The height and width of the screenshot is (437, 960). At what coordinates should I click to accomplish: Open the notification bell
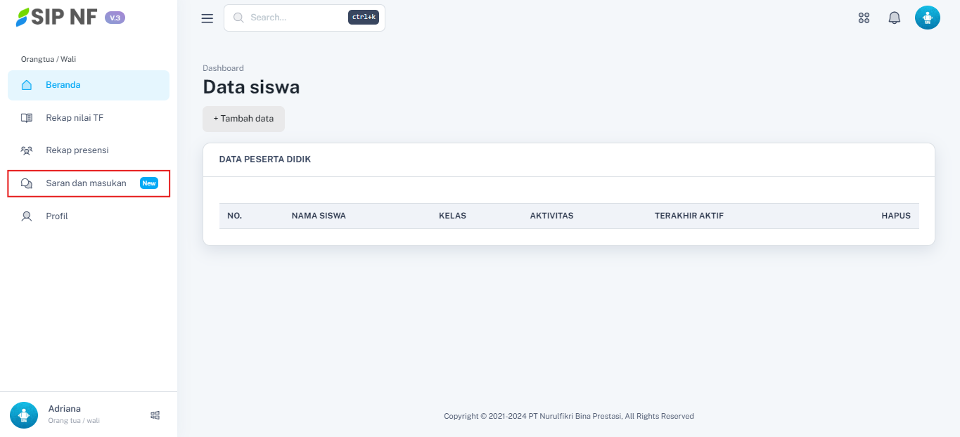894,18
